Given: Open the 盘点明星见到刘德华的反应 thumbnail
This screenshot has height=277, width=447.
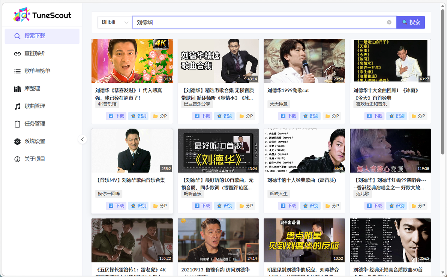Looking at the screenshot, I should pos(304,240).
